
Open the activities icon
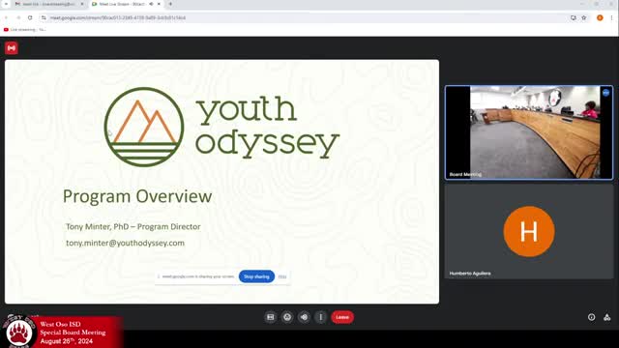pos(607,317)
